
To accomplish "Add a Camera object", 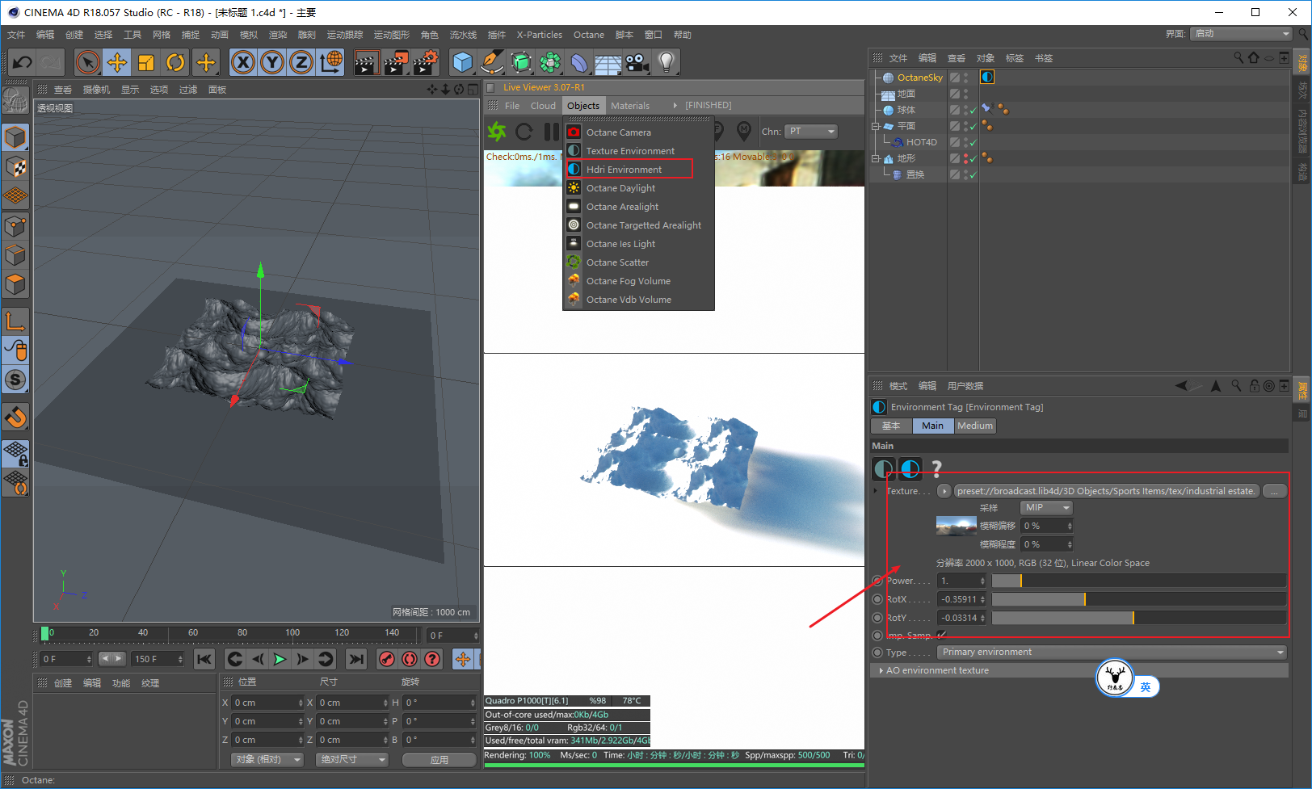I will pos(637,62).
